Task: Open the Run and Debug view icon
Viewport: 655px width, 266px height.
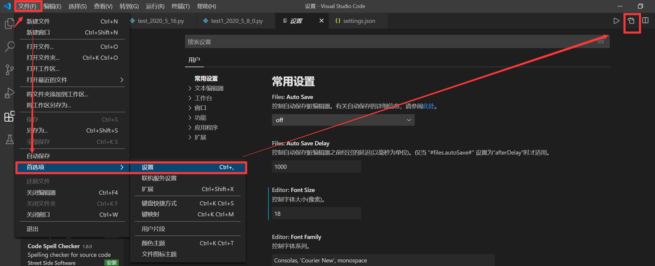Action: (x=10, y=93)
